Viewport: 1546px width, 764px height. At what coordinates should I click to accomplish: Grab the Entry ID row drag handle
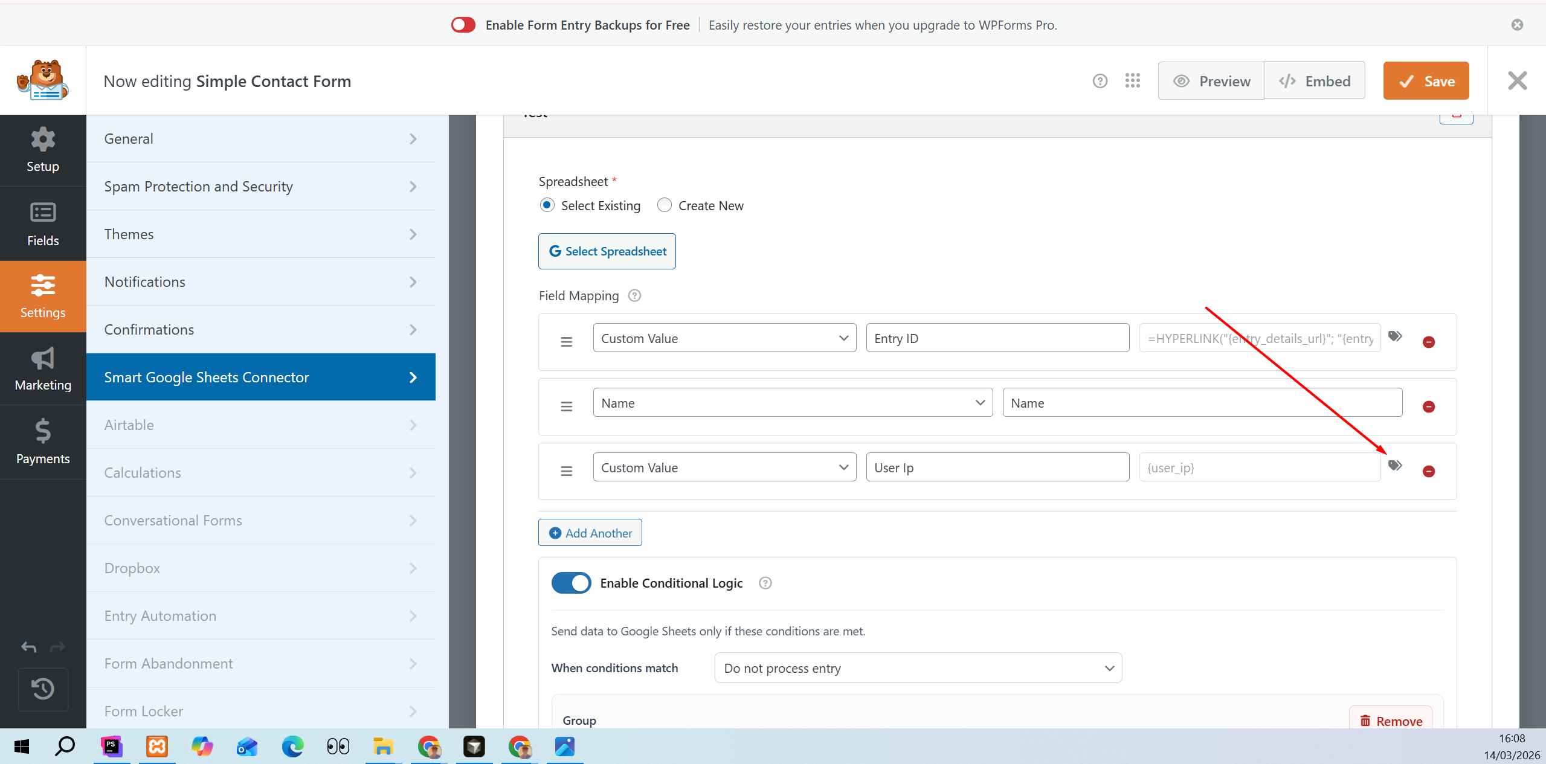tap(566, 342)
